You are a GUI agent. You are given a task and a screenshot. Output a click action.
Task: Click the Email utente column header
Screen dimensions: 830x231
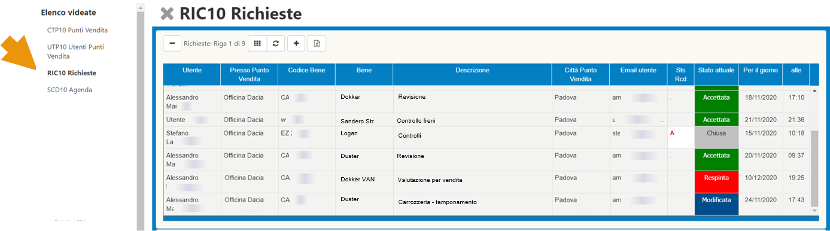[x=639, y=74]
